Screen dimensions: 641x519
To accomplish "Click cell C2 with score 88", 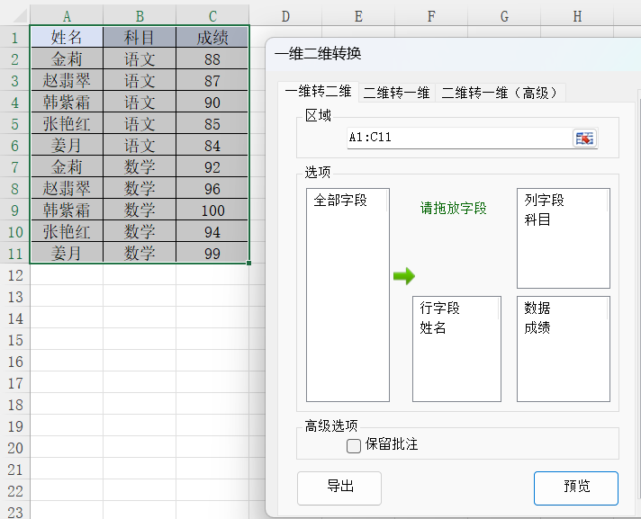I will [x=212, y=58].
